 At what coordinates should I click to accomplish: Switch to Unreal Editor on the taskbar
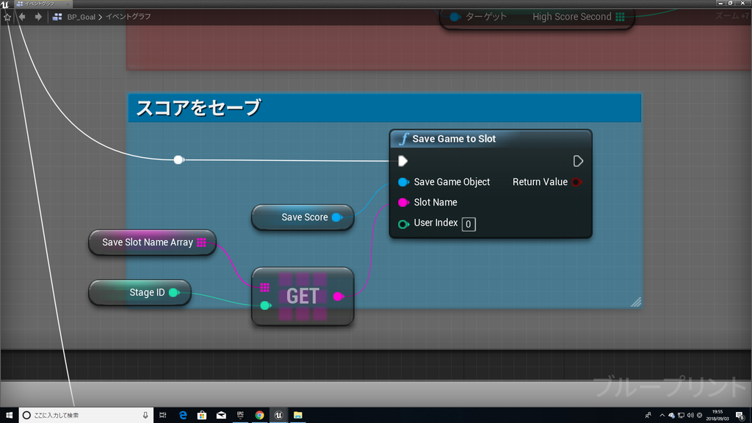(x=278, y=416)
